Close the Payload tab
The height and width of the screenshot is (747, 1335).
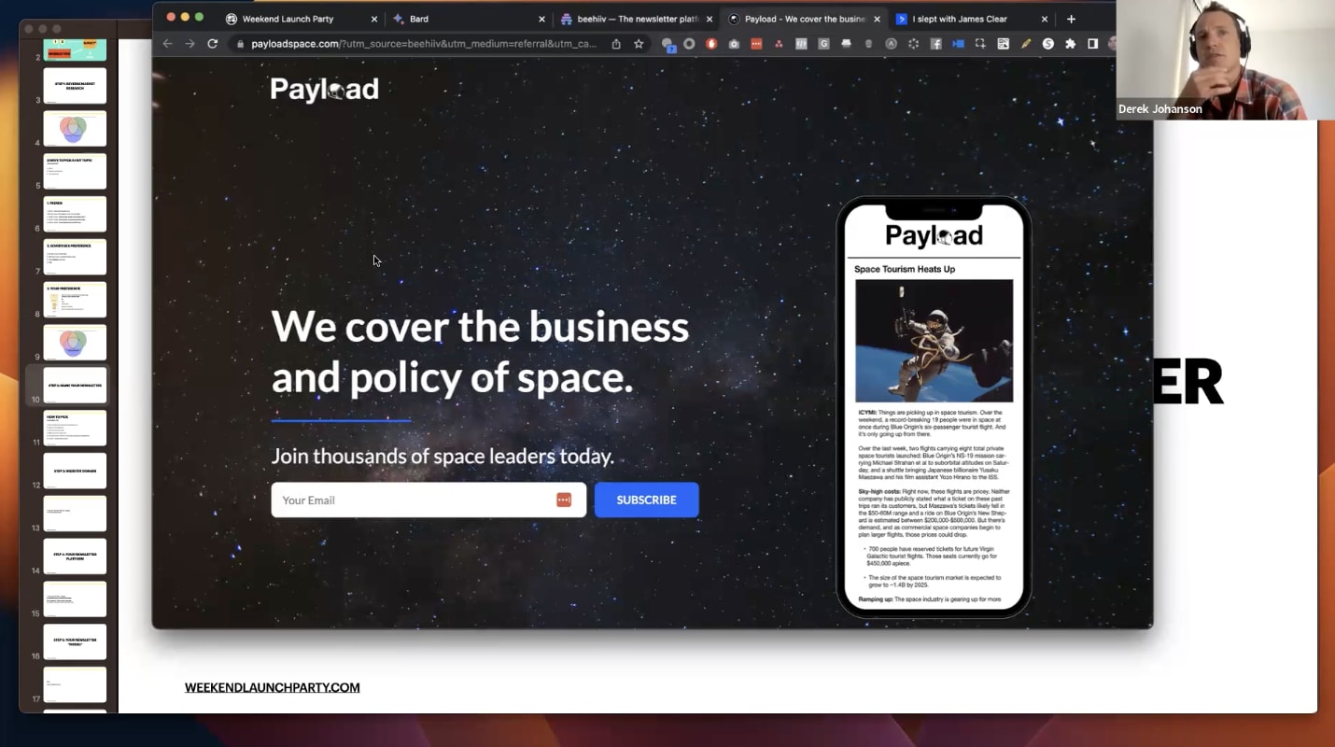pos(876,19)
